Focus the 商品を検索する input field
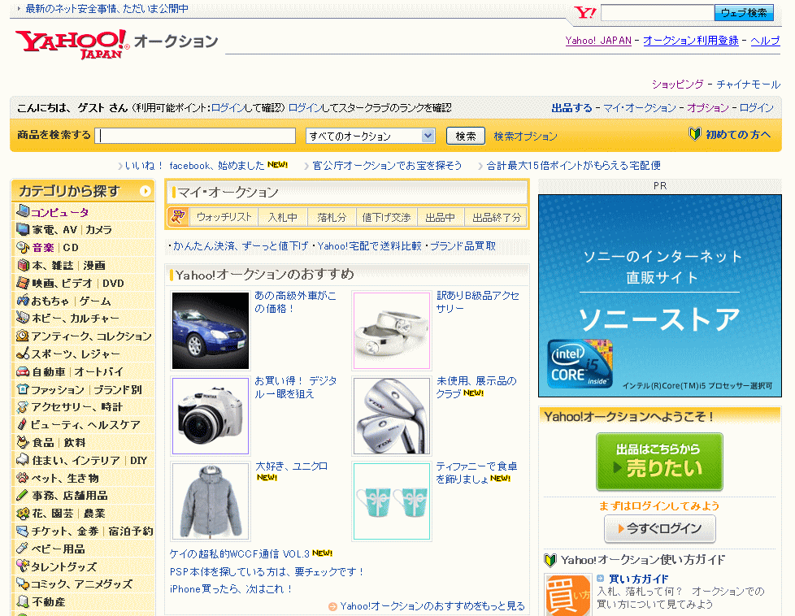The image size is (795, 616). pos(195,136)
